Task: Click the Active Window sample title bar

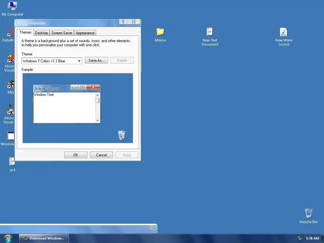Action: tap(52, 88)
